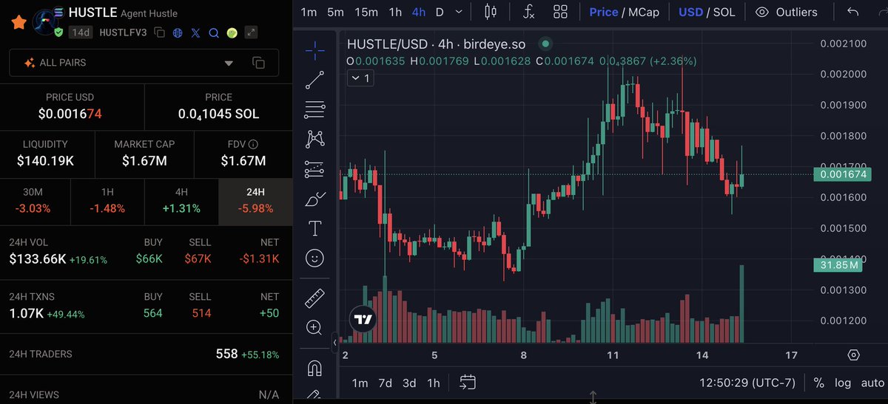The image size is (888, 404).
Task: Expand the timeframe chevron dropdown
Action: pos(459,12)
